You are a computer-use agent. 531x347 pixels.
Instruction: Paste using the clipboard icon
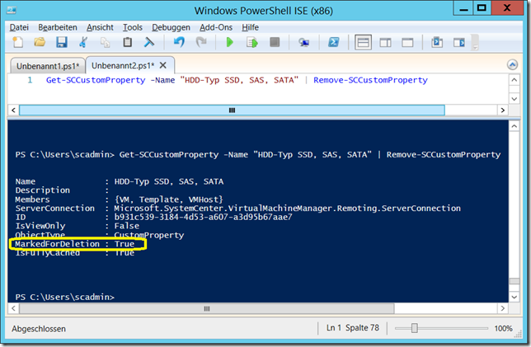coord(127,42)
